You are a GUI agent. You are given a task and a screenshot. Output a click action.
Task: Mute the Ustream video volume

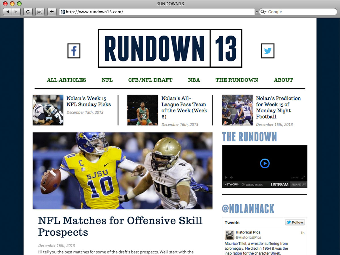(x=231, y=177)
